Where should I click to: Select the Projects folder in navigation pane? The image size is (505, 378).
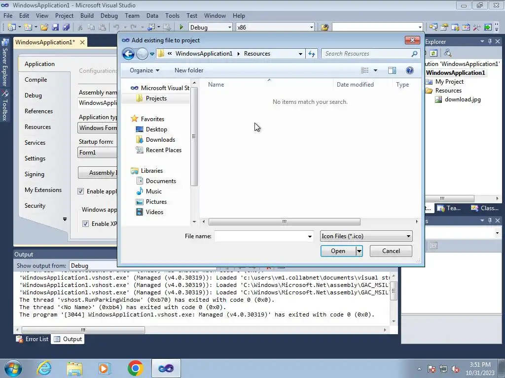click(156, 98)
